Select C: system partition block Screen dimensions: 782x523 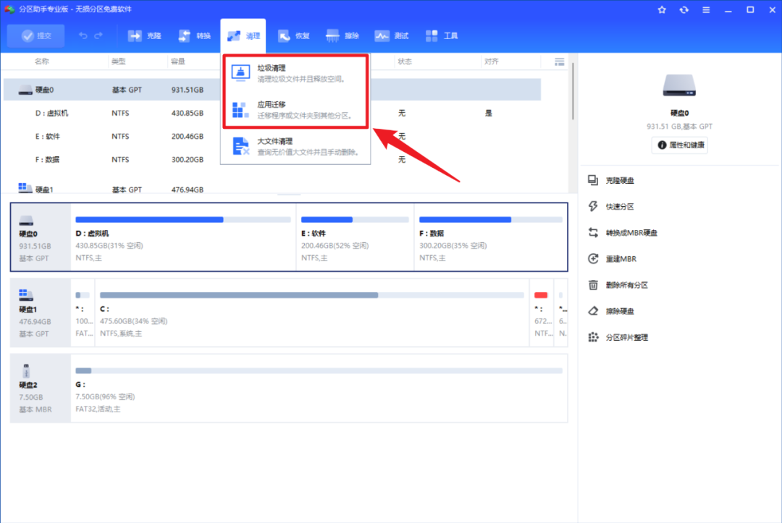[x=311, y=312]
